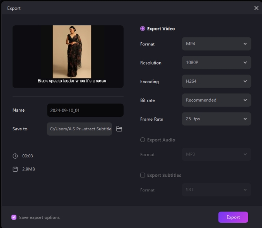Open the MP4 Format dropdown
The width and height of the screenshot is (262, 228).
coord(216,44)
